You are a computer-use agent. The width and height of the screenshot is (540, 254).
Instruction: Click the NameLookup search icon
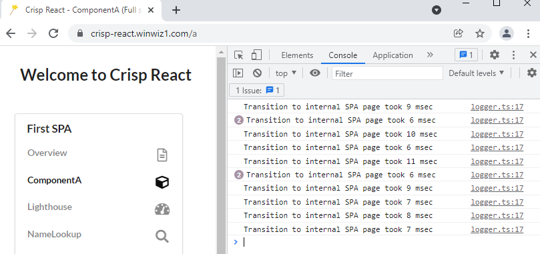pyautogui.click(x=162, y=237)
